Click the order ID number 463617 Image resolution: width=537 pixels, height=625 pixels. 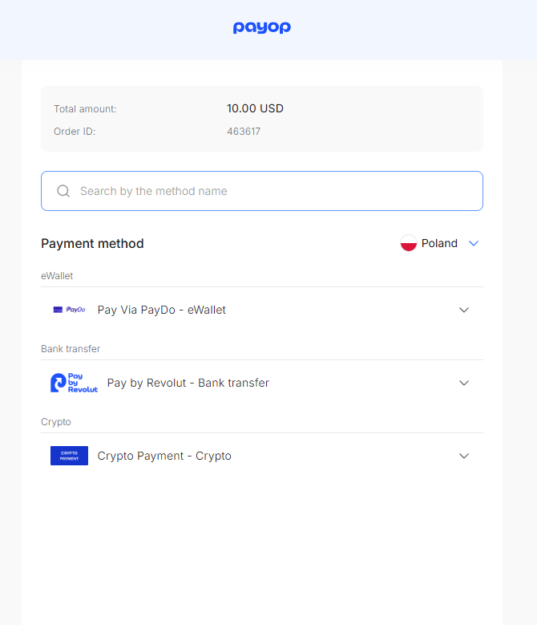(x=244, y=132)
